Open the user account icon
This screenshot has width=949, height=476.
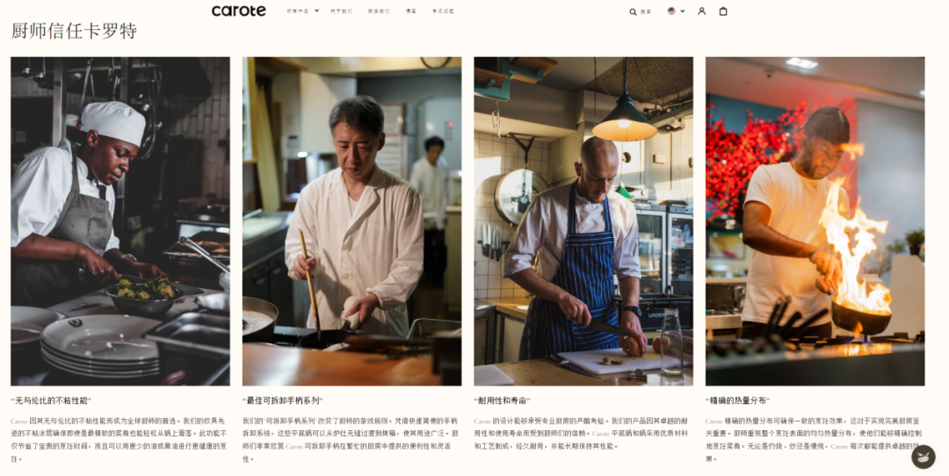coord(701,11)
